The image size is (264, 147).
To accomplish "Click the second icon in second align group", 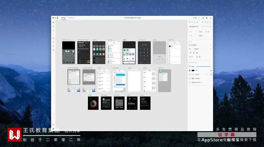I will pyautogui.click(x=205, y=22).
